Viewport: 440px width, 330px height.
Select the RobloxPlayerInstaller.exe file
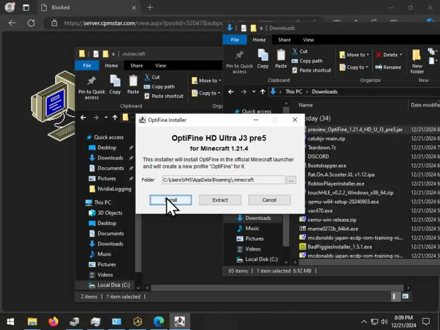pyautogui.click(x=336, y=184)
